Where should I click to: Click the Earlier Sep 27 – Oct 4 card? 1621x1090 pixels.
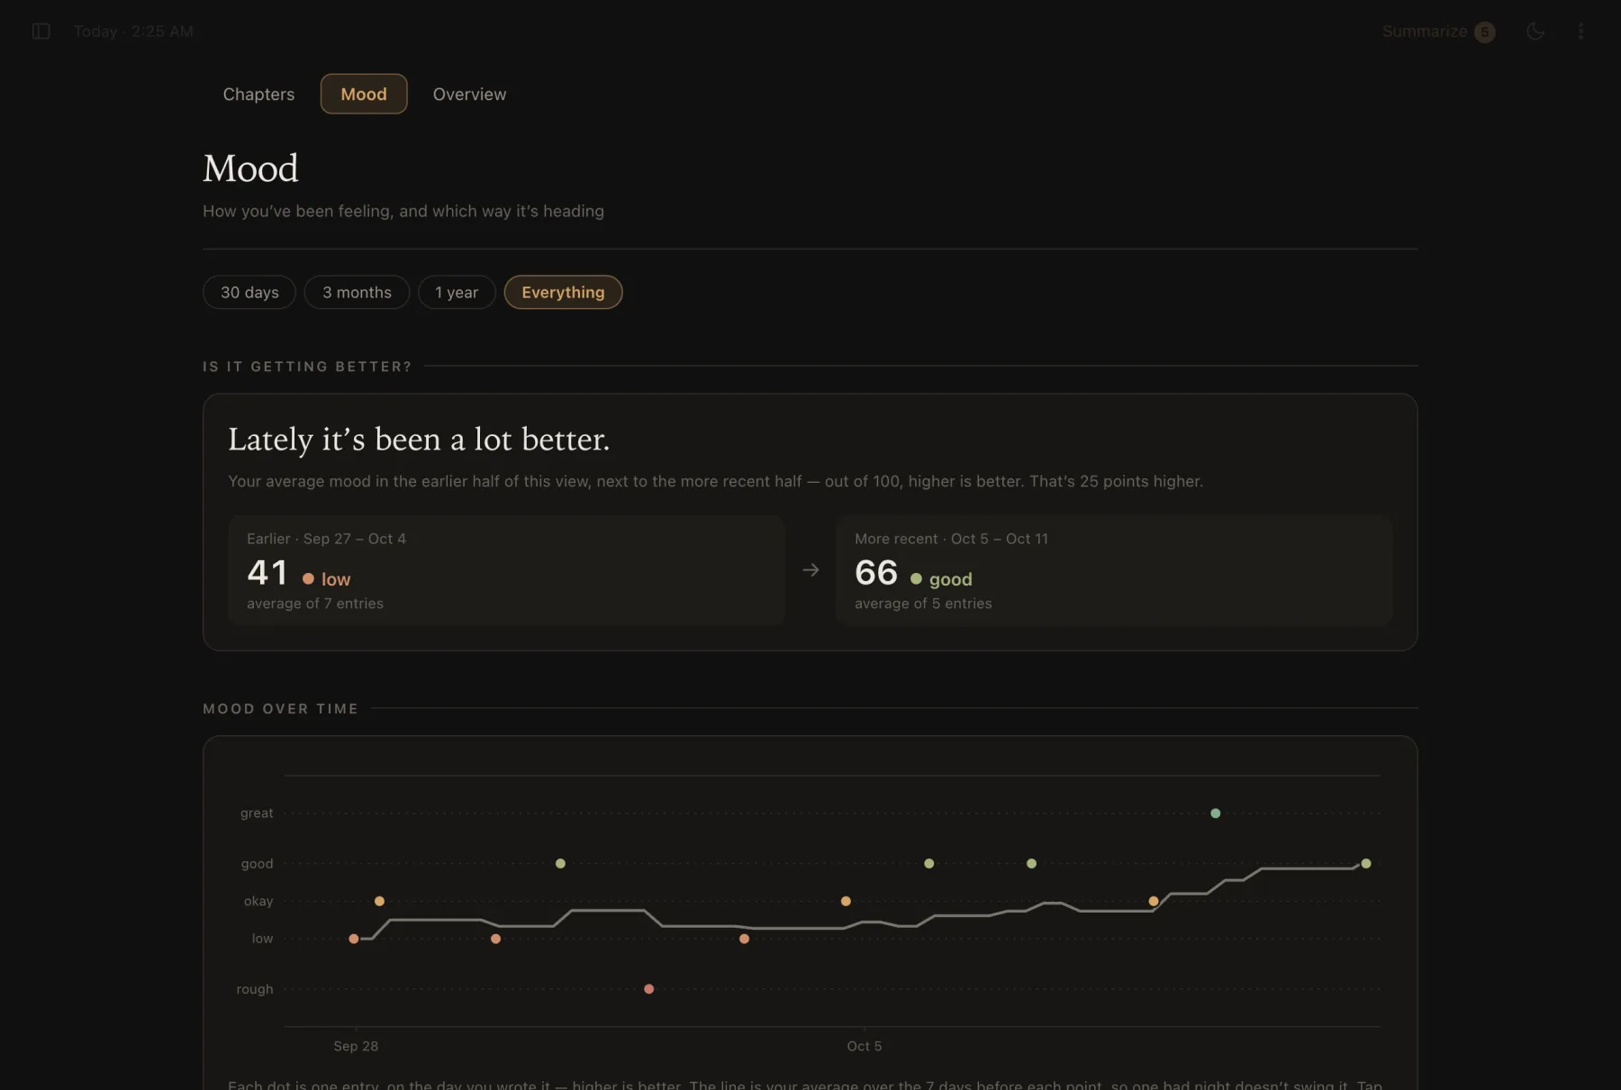[506, 570]
